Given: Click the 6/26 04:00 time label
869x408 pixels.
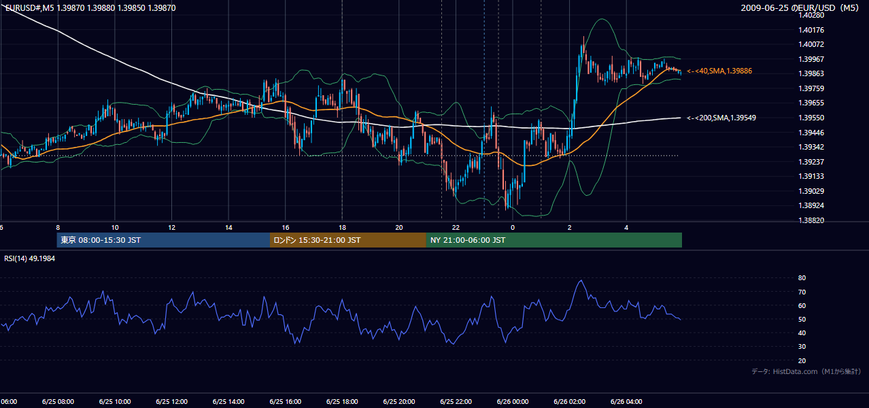Looking at the screenshot, I should click(626, 402).
